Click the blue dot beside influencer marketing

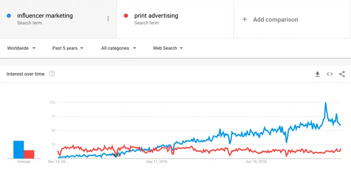click(x=9, y=16)
